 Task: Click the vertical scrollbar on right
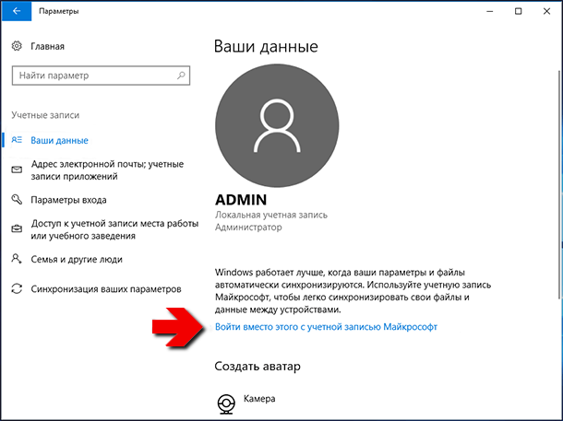558,184
